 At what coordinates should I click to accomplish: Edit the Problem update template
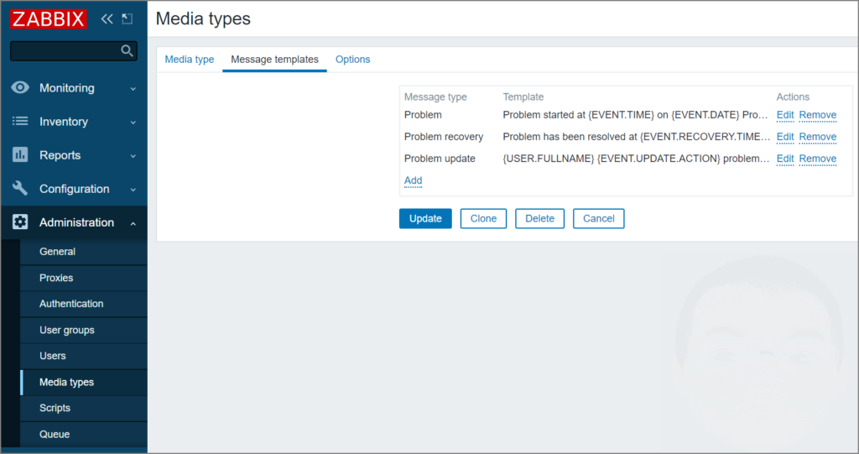(785, 159)
